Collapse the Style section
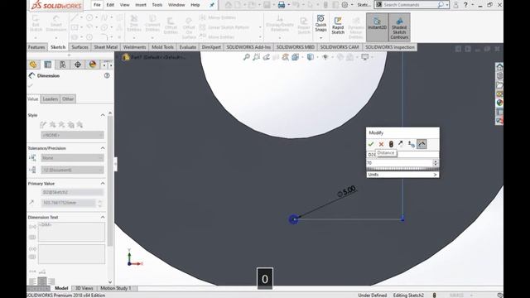Image resolution: width=530 pixels, height=298 pixels. point(103,115)
